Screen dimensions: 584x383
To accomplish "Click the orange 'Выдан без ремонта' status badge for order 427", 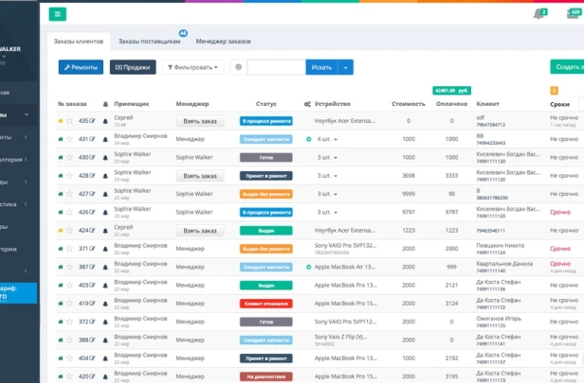I will click(x=265, y=194).
